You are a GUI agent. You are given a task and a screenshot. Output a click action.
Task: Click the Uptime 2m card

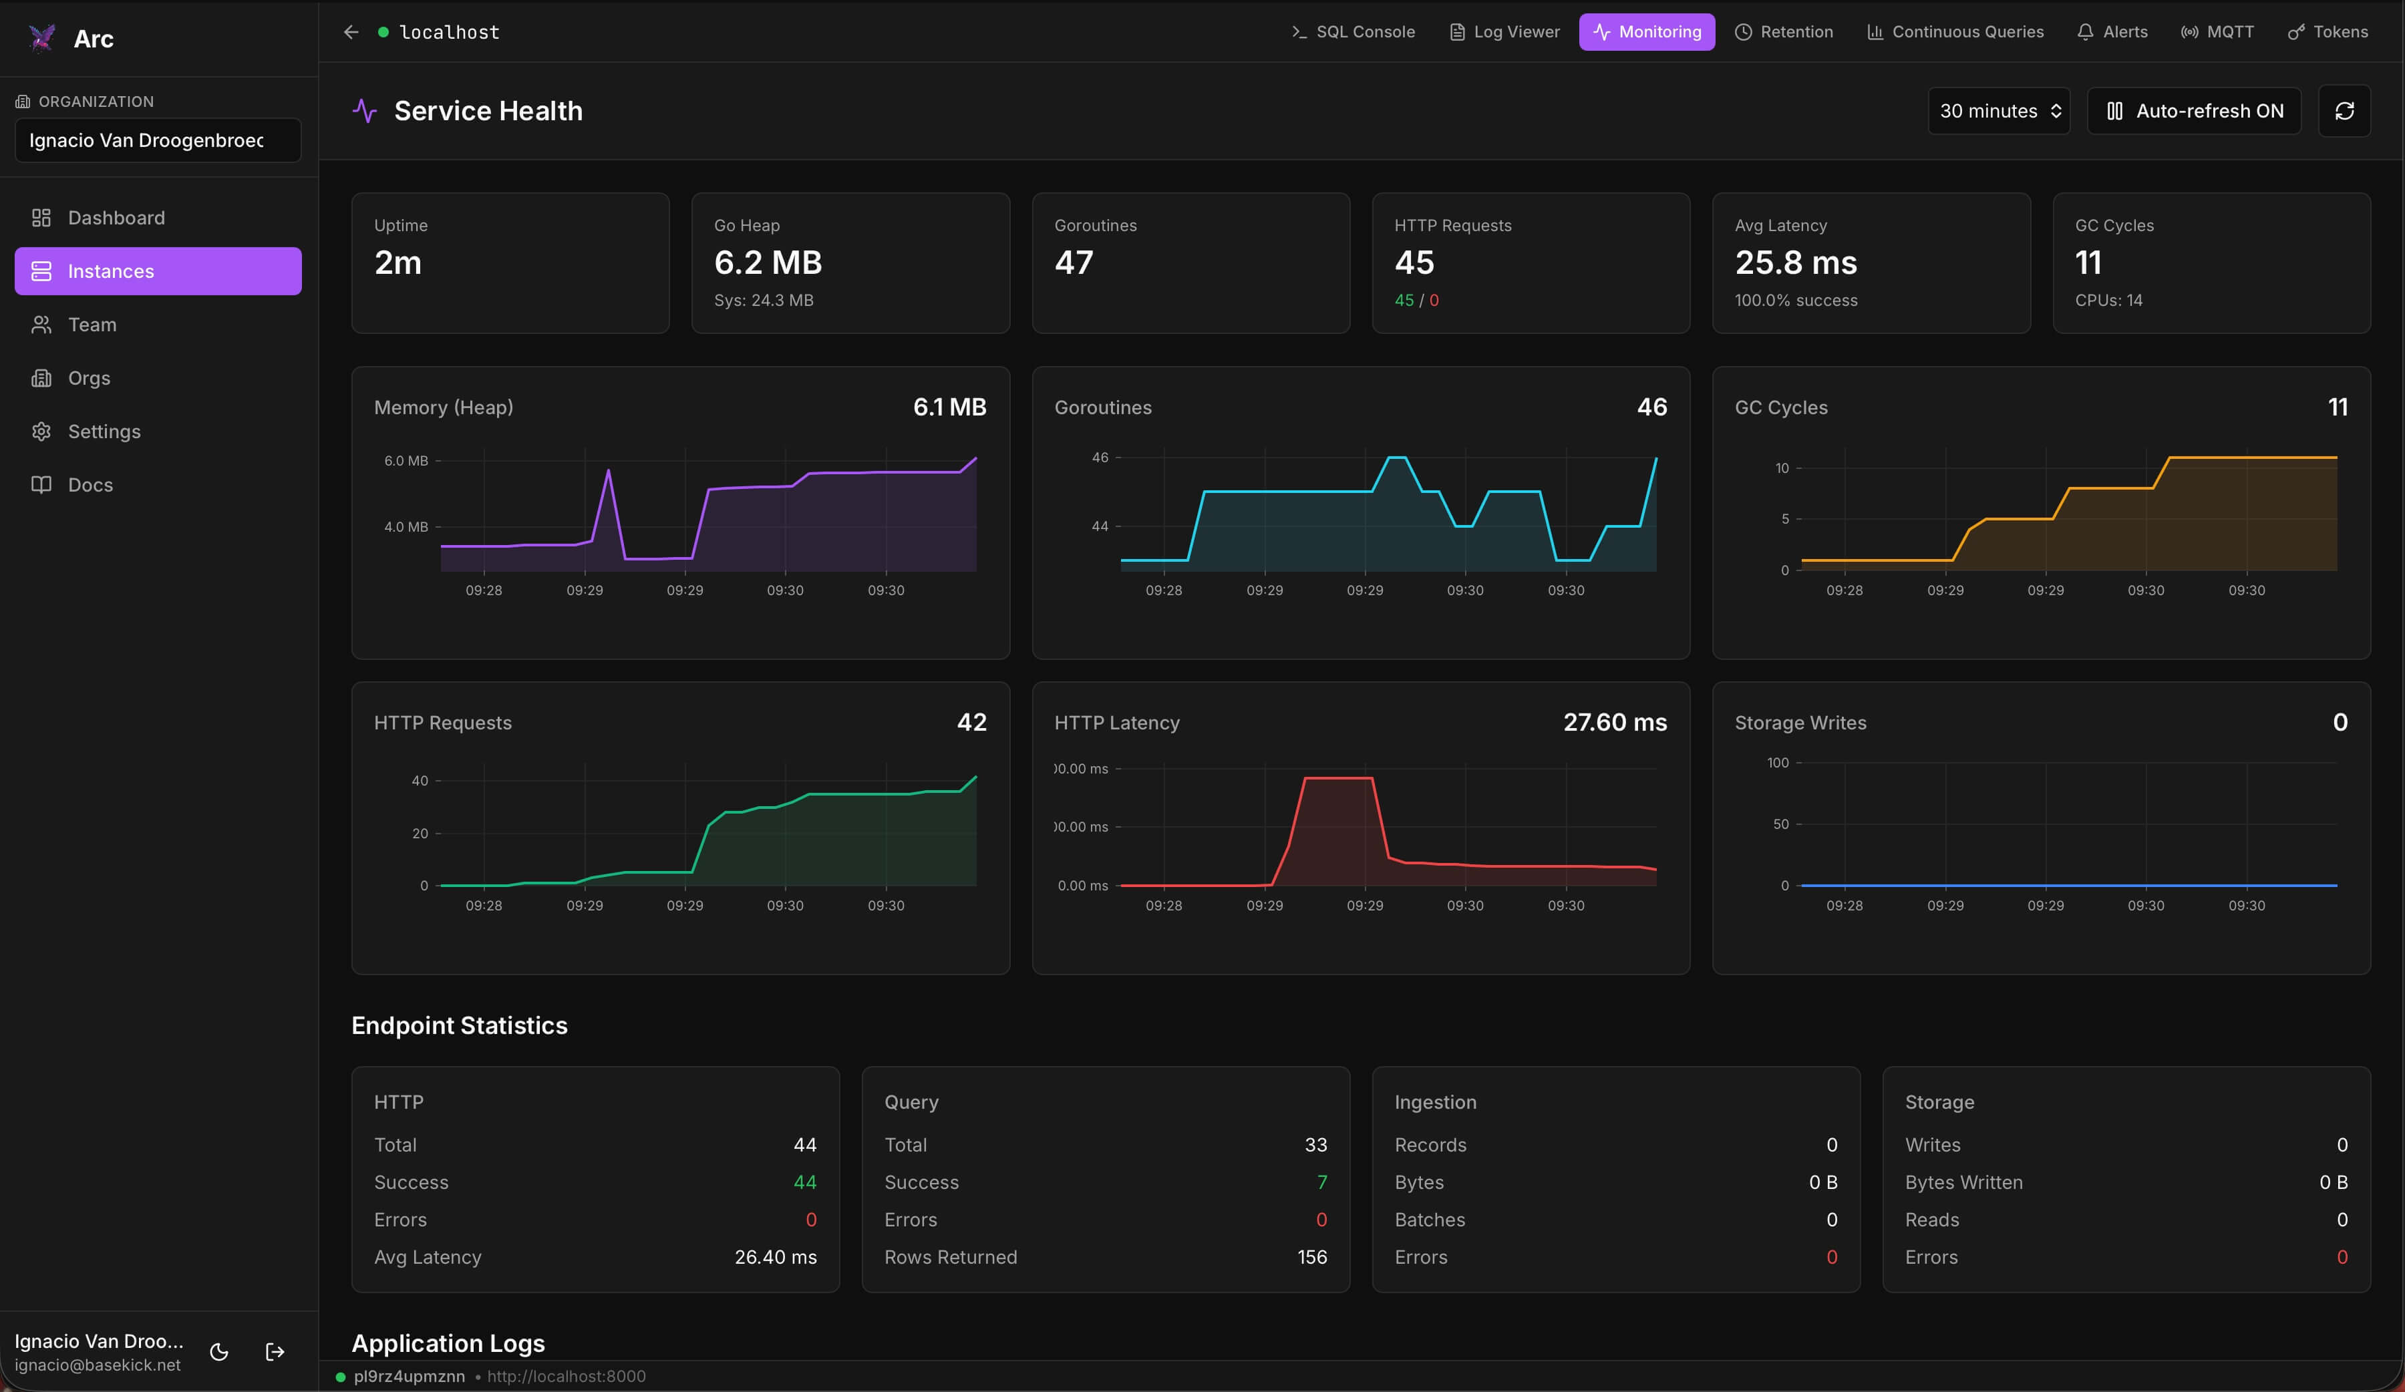point(510,263)
